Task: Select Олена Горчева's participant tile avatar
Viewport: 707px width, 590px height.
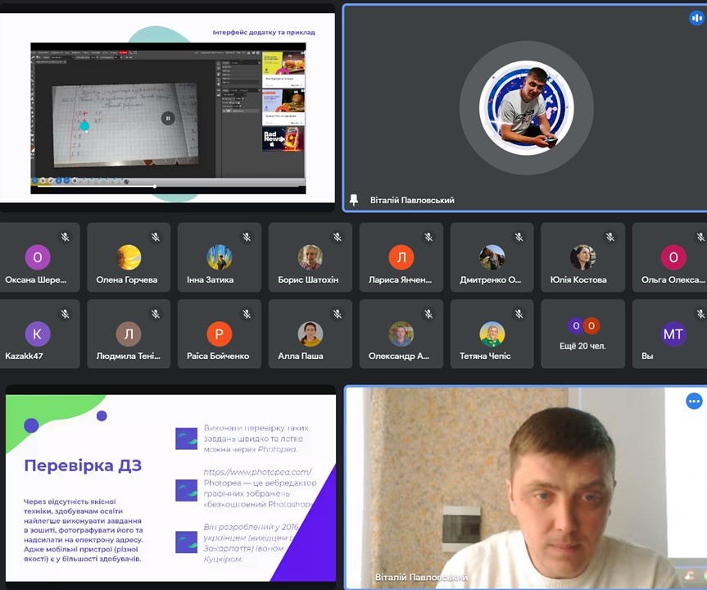Action: click(129, 257)
